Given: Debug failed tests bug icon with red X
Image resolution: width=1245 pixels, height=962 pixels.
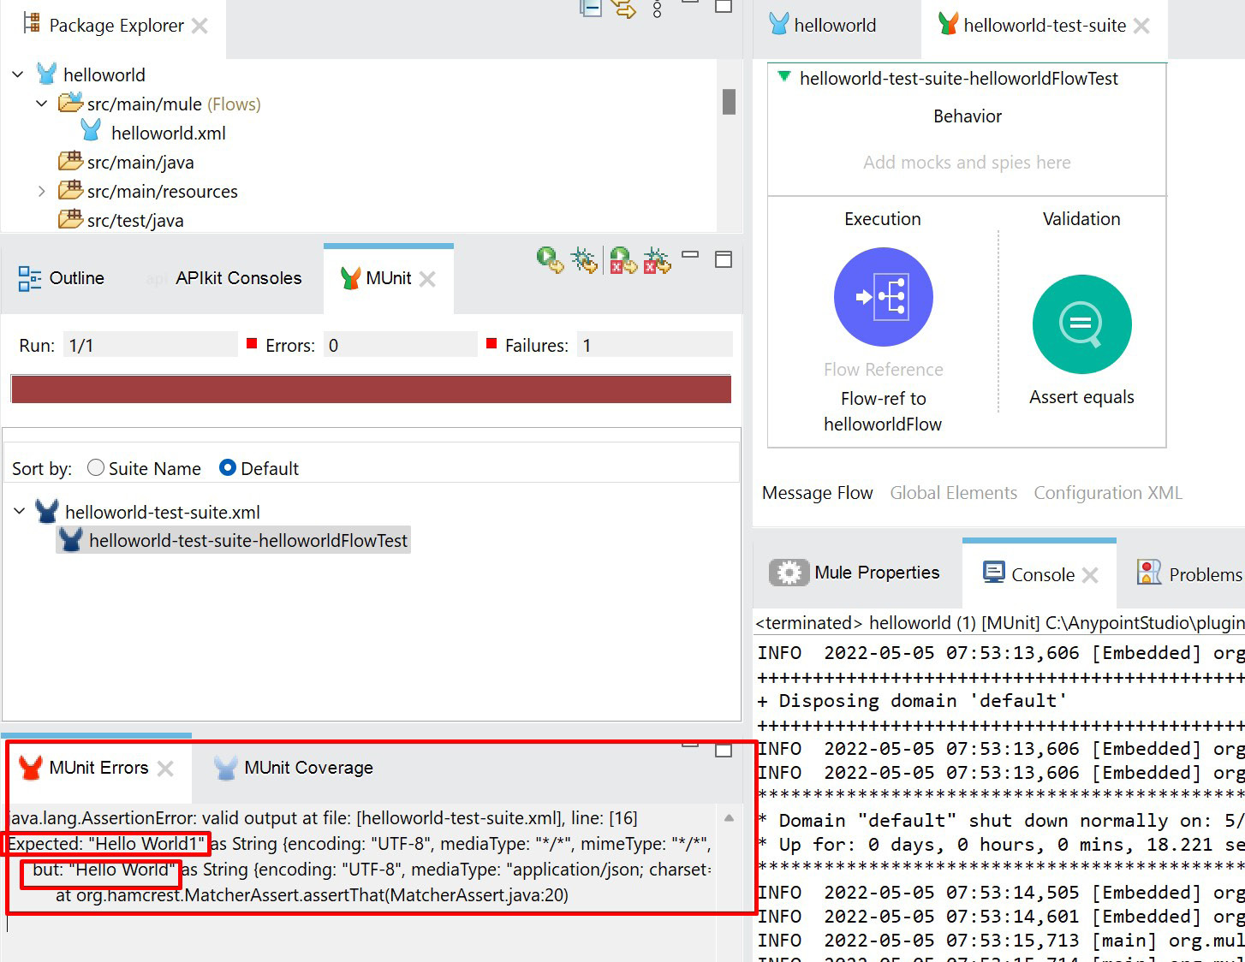Looking at the screenshot, I should pyautogui.click(x=657, y=260).
